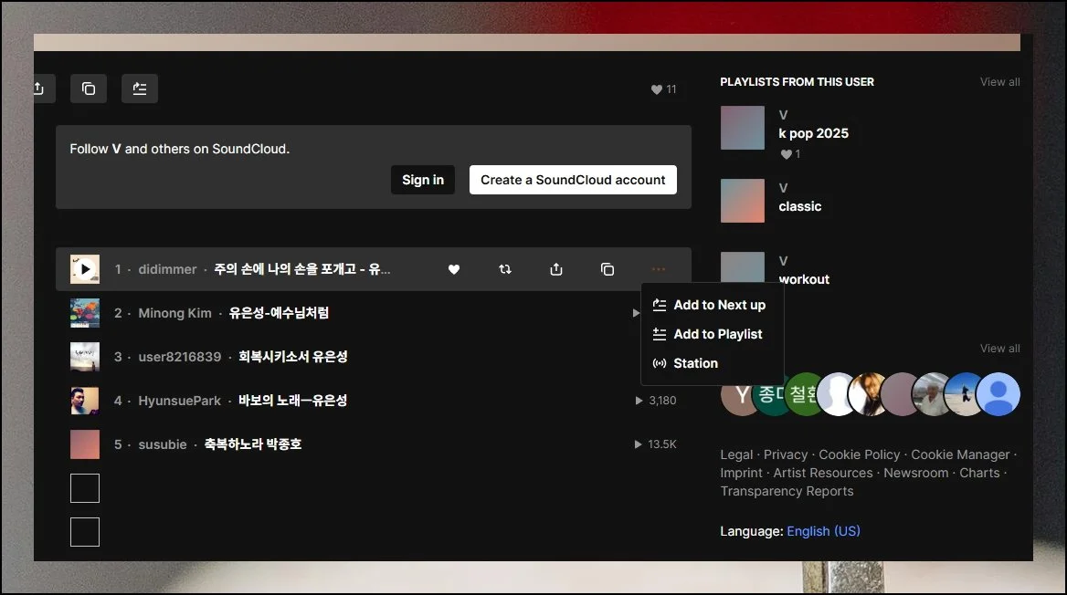The height and width of the screenshot is (595, 1067).
Task: Click the Transparency Reports link
Action: [787, 491]
